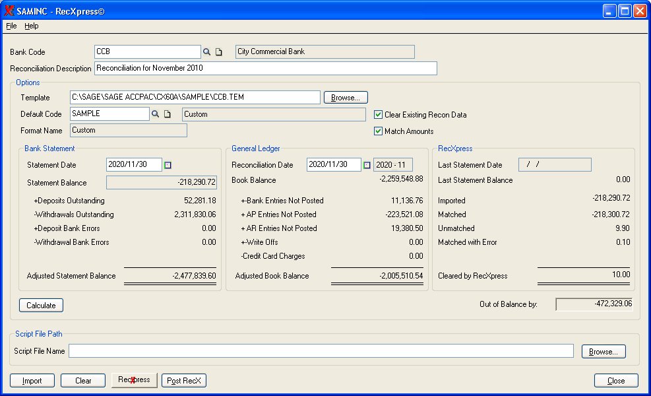The image size is (651, 396).
Task: Click the City Commercial Bank name field
Action: [x=325, y=51]
